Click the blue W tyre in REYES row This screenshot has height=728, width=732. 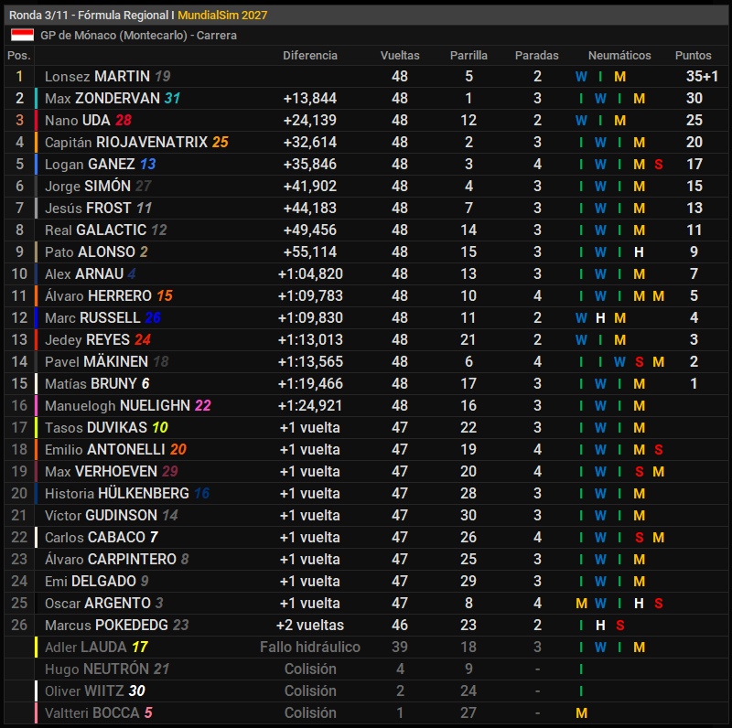click(581, 339)
